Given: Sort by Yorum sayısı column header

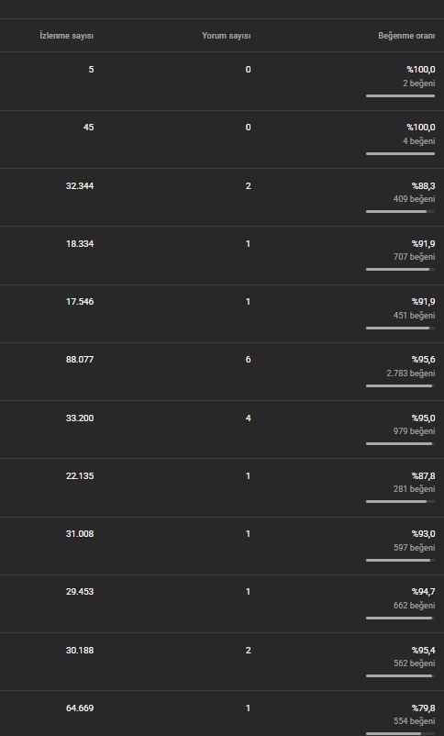Looking at the screenshot, I should click(227, 36).
